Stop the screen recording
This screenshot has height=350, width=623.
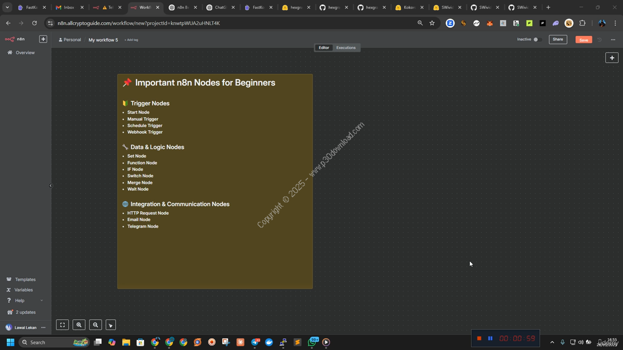(x=479, y=338)
